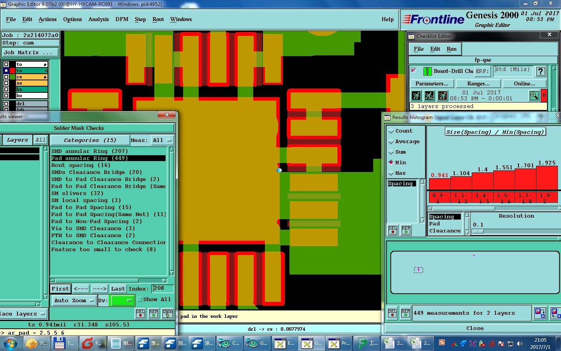Screen dimensions: 561x351
Task: Open Windows Start menu orb
Action: (x=11, y=344)
